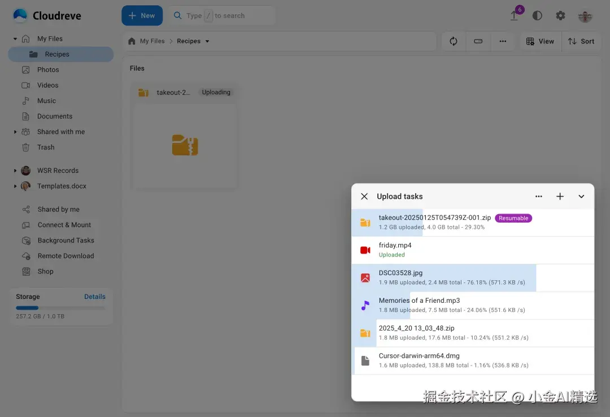Click the Resumable badge
Screen dimensions: 610x417
click(513, 219)
